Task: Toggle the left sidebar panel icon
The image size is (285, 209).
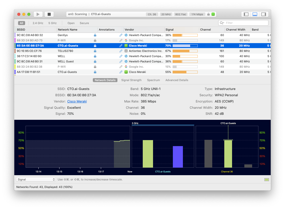Action: coord(246,14)
